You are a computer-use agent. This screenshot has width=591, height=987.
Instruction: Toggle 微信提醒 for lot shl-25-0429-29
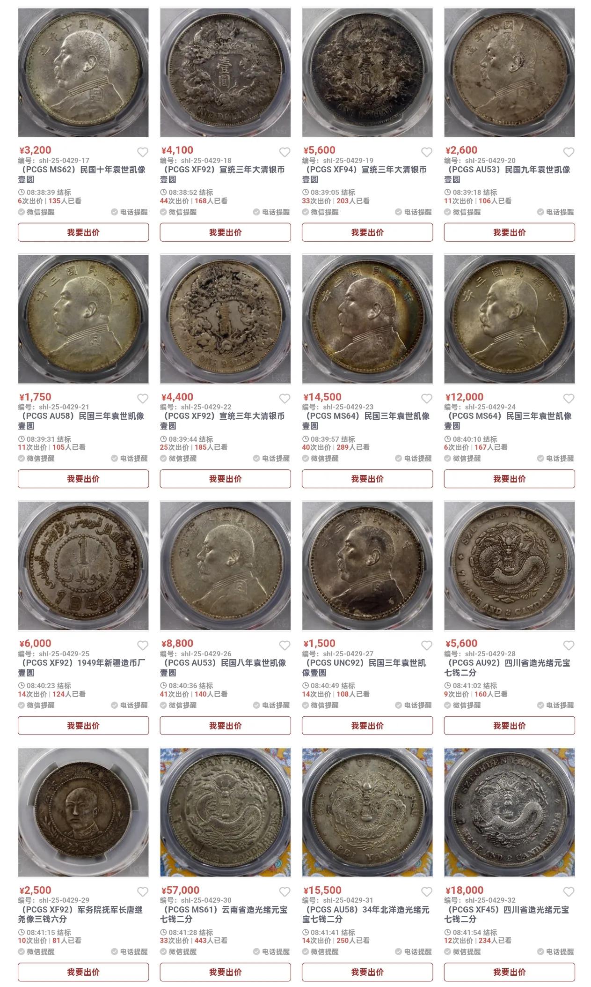coord(36,952)
